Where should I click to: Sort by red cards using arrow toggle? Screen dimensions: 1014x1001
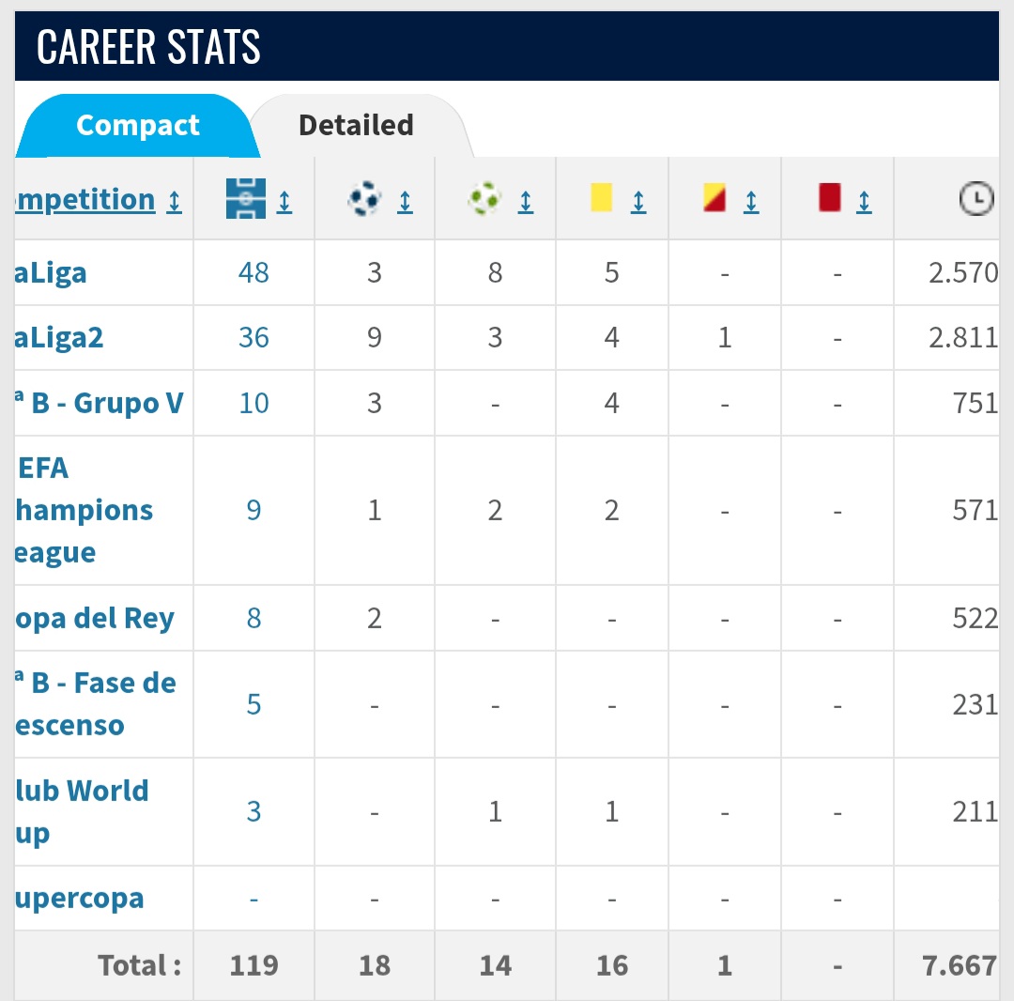[864, 201]
